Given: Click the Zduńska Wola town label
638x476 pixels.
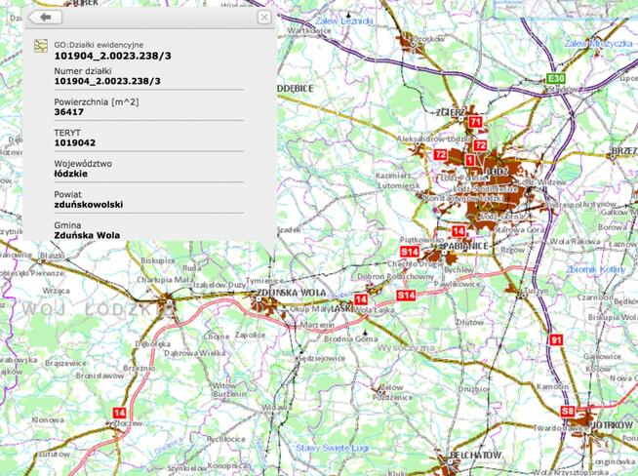Looking at the screenshot, I should point(292,293).
